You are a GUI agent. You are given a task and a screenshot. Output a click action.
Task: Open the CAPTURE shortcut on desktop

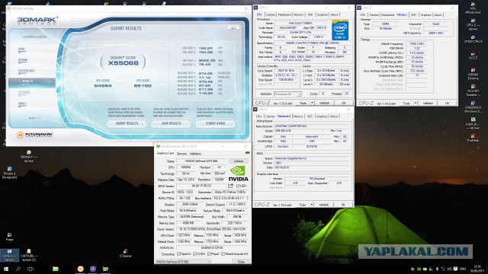[x=28, y=256]
